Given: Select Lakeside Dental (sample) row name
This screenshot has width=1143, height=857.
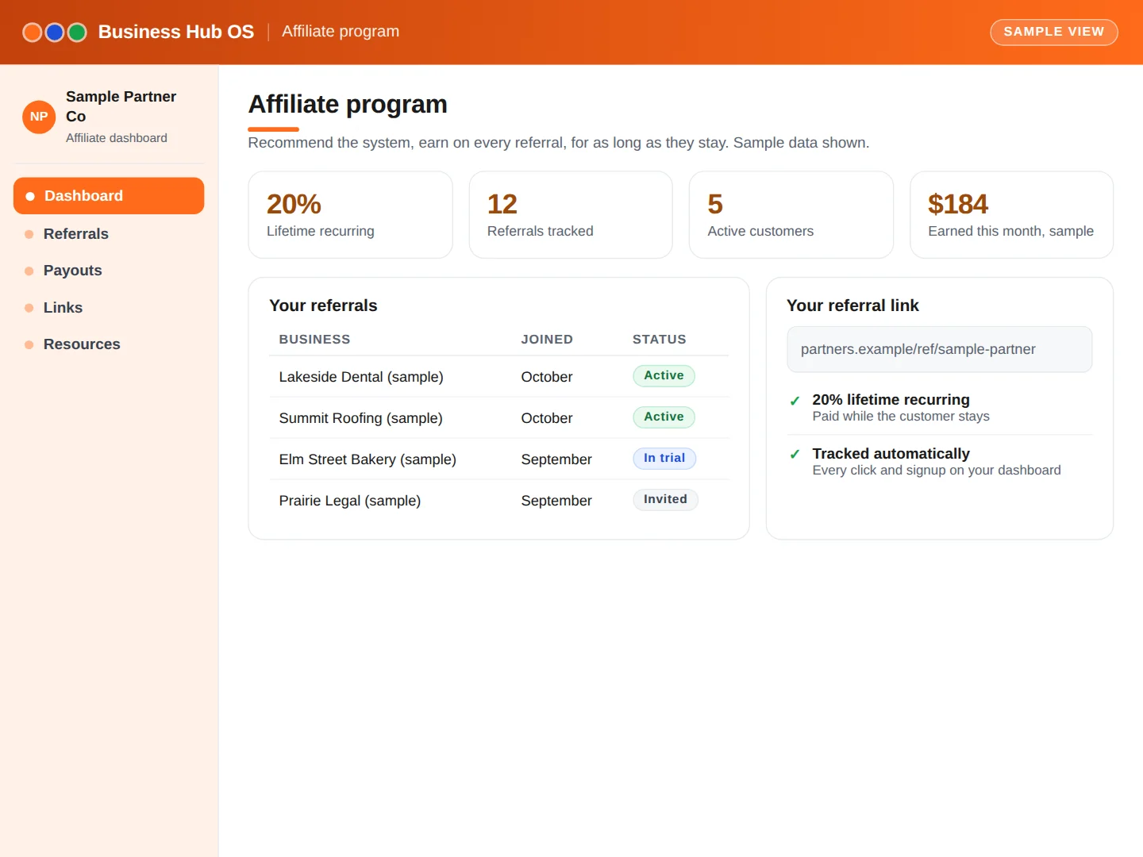Looking at the screenshot, I should point(361,377).
